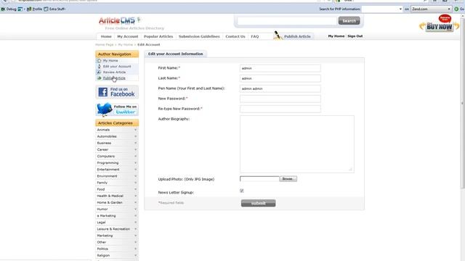
Task: Open the Follow Me on Twitter banner
Action: 117,109
